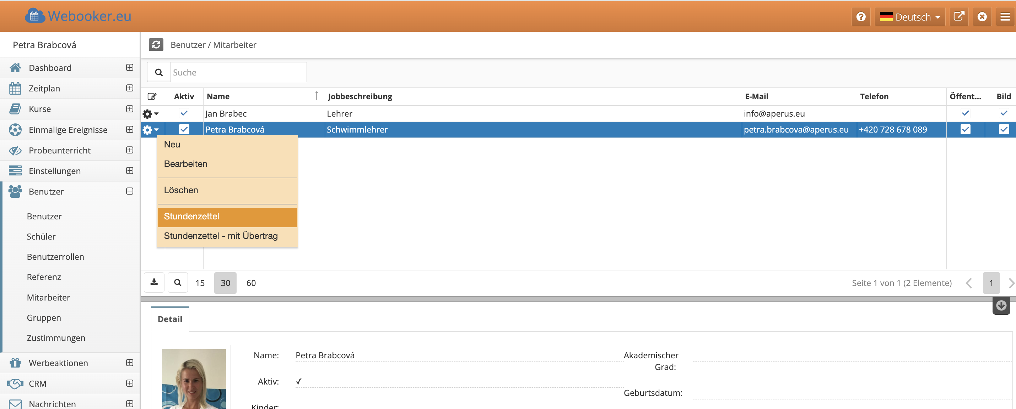Collapse the Benutzer sidebar section
Image resolution: width=1016 pixels, height=409 pixels.
pos(129,191)
